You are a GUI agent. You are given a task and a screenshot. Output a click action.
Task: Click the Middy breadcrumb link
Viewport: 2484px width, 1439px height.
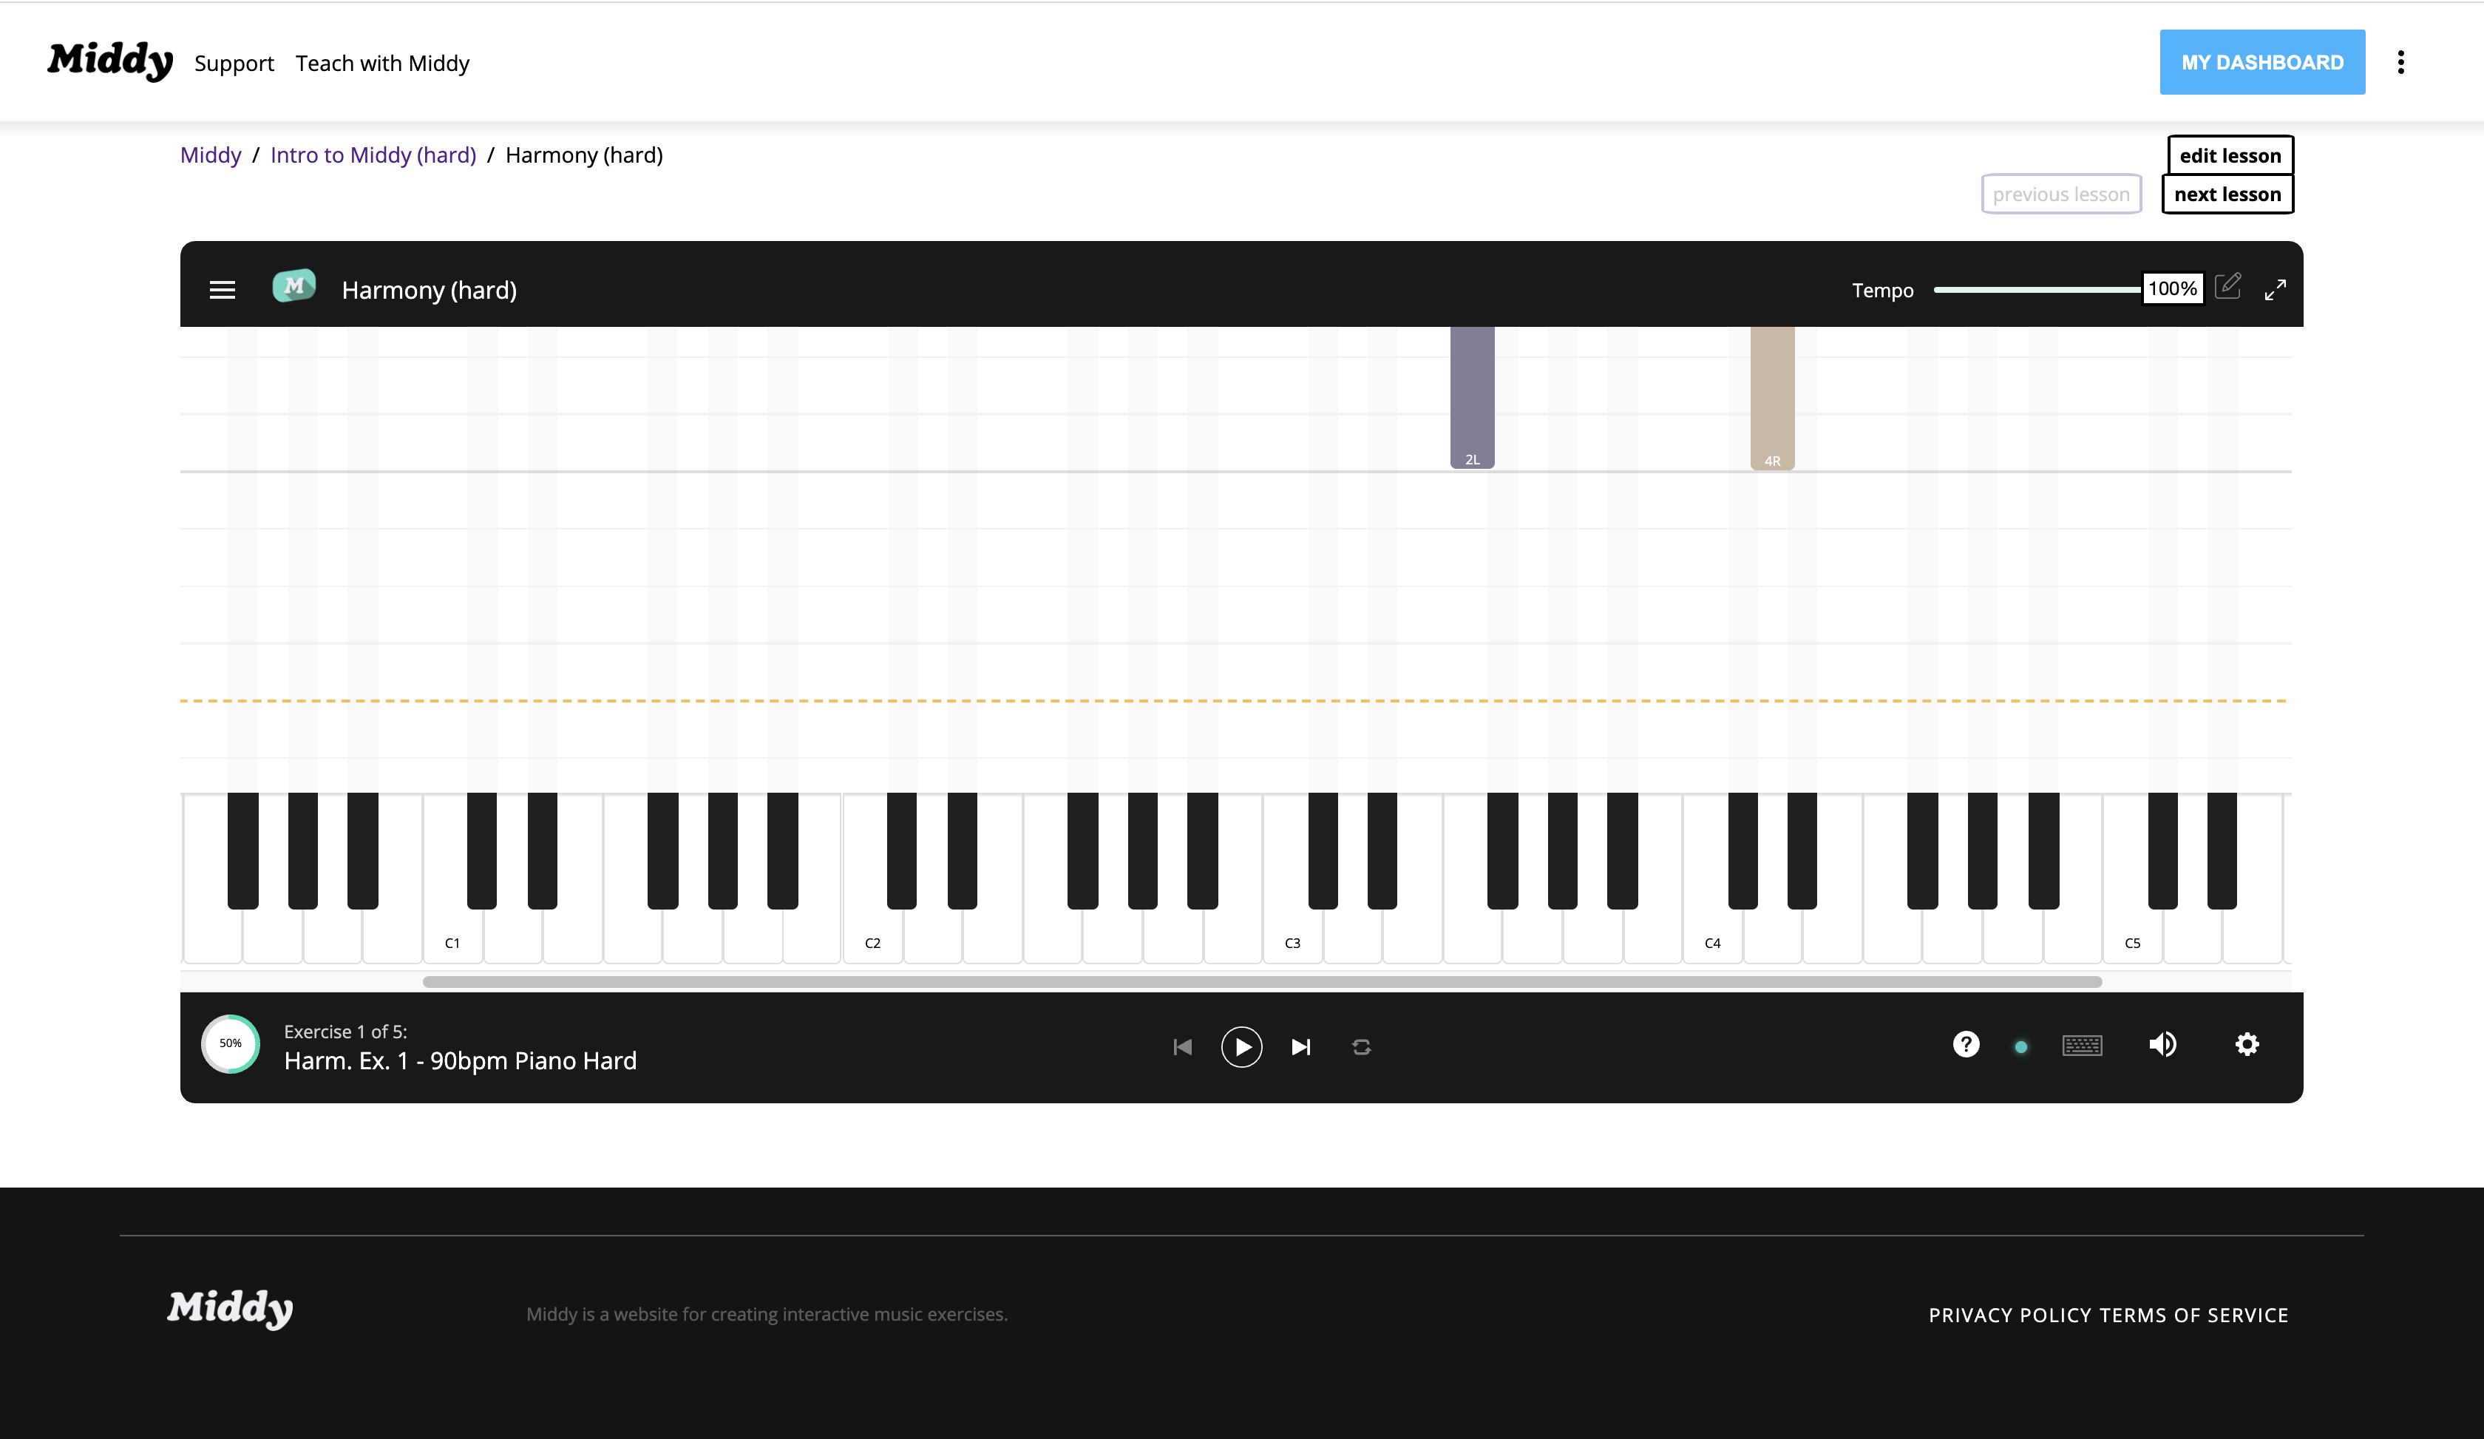tap(210, 155)
